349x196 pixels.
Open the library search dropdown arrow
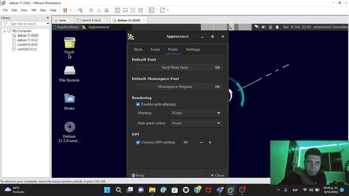coord(48,23)
